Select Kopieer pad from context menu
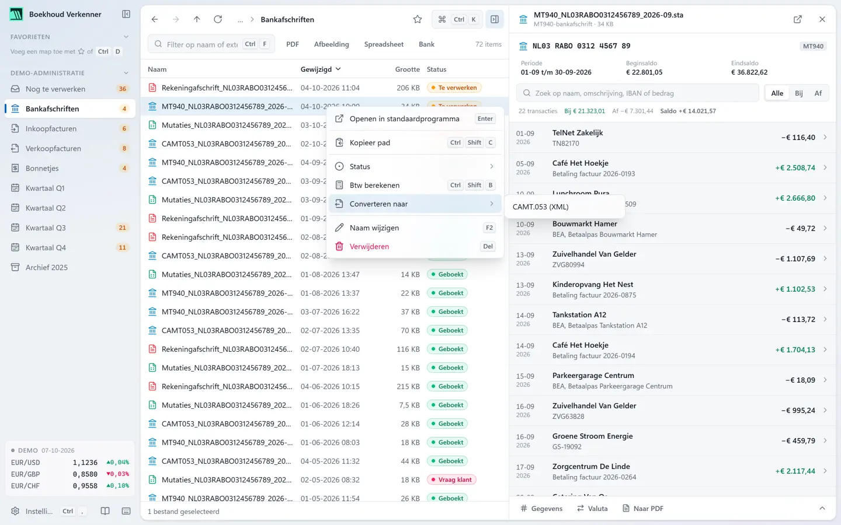This screenshot has width=841, height=525. point(415,142)
